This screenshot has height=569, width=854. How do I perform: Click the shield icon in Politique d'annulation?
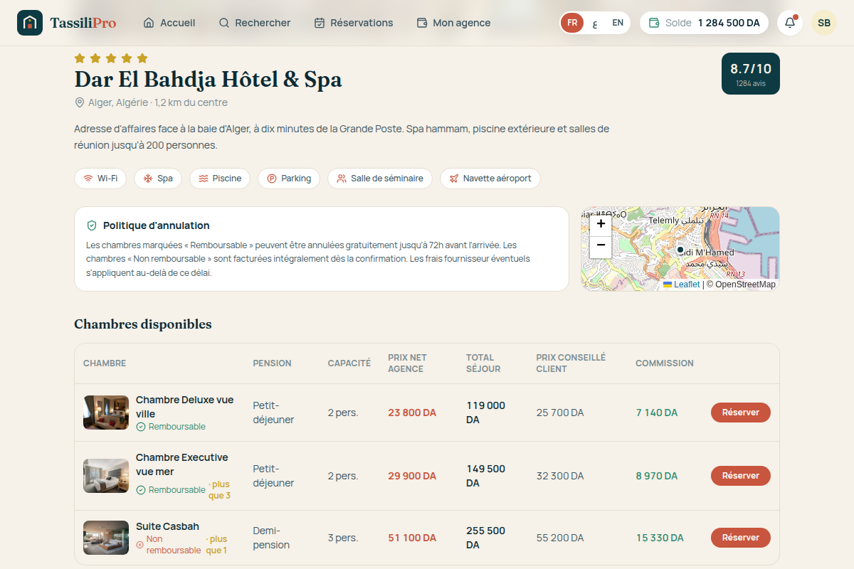[x=92, y=225]
